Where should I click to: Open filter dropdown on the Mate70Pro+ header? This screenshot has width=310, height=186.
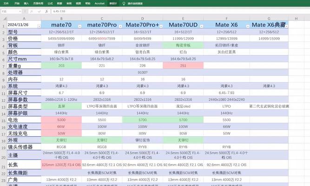click(161, 26)
